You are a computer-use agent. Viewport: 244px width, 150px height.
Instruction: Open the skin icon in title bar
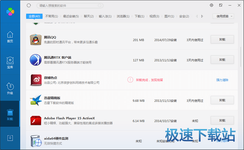211,5
